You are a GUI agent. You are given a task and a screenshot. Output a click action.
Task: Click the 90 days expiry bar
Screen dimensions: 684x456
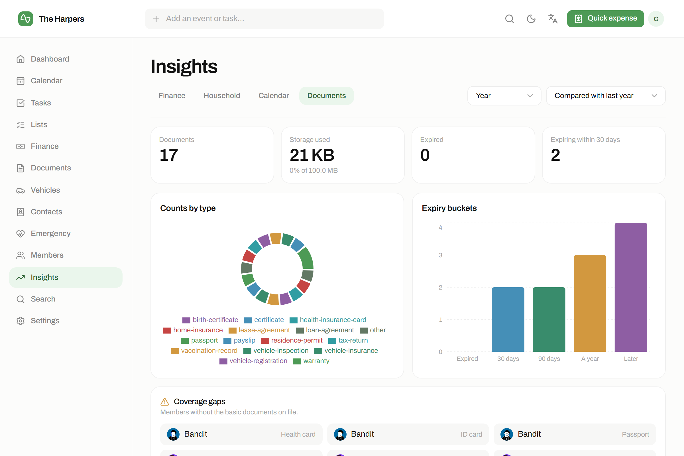coord(549,319)
